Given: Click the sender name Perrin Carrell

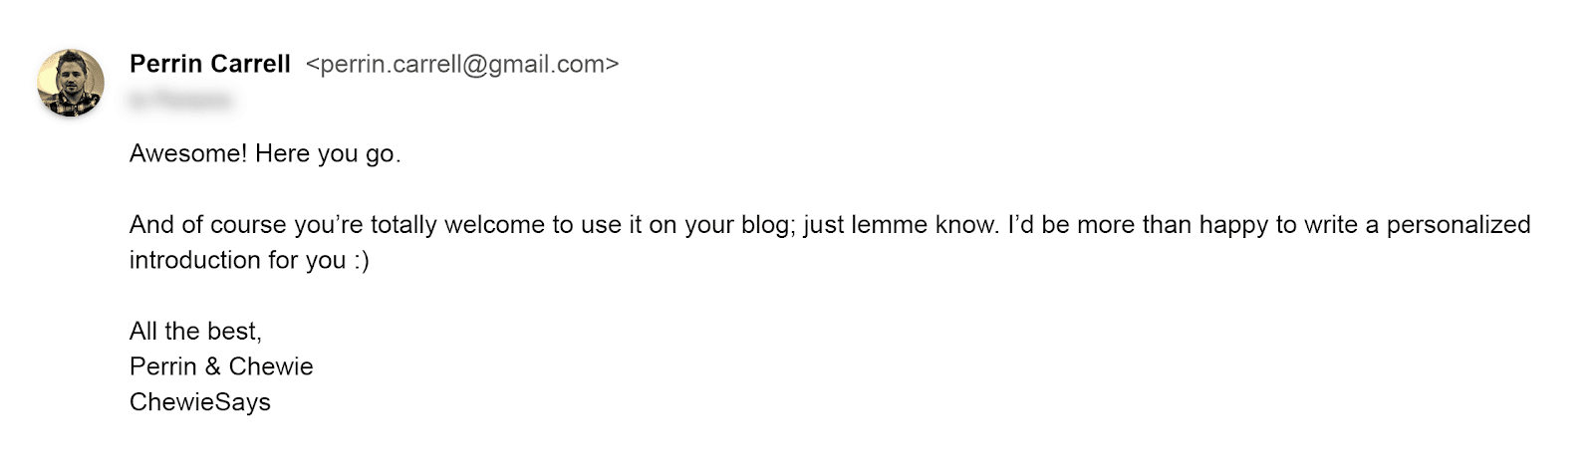Looking at the screenshot, I should (x=210, y=64).
